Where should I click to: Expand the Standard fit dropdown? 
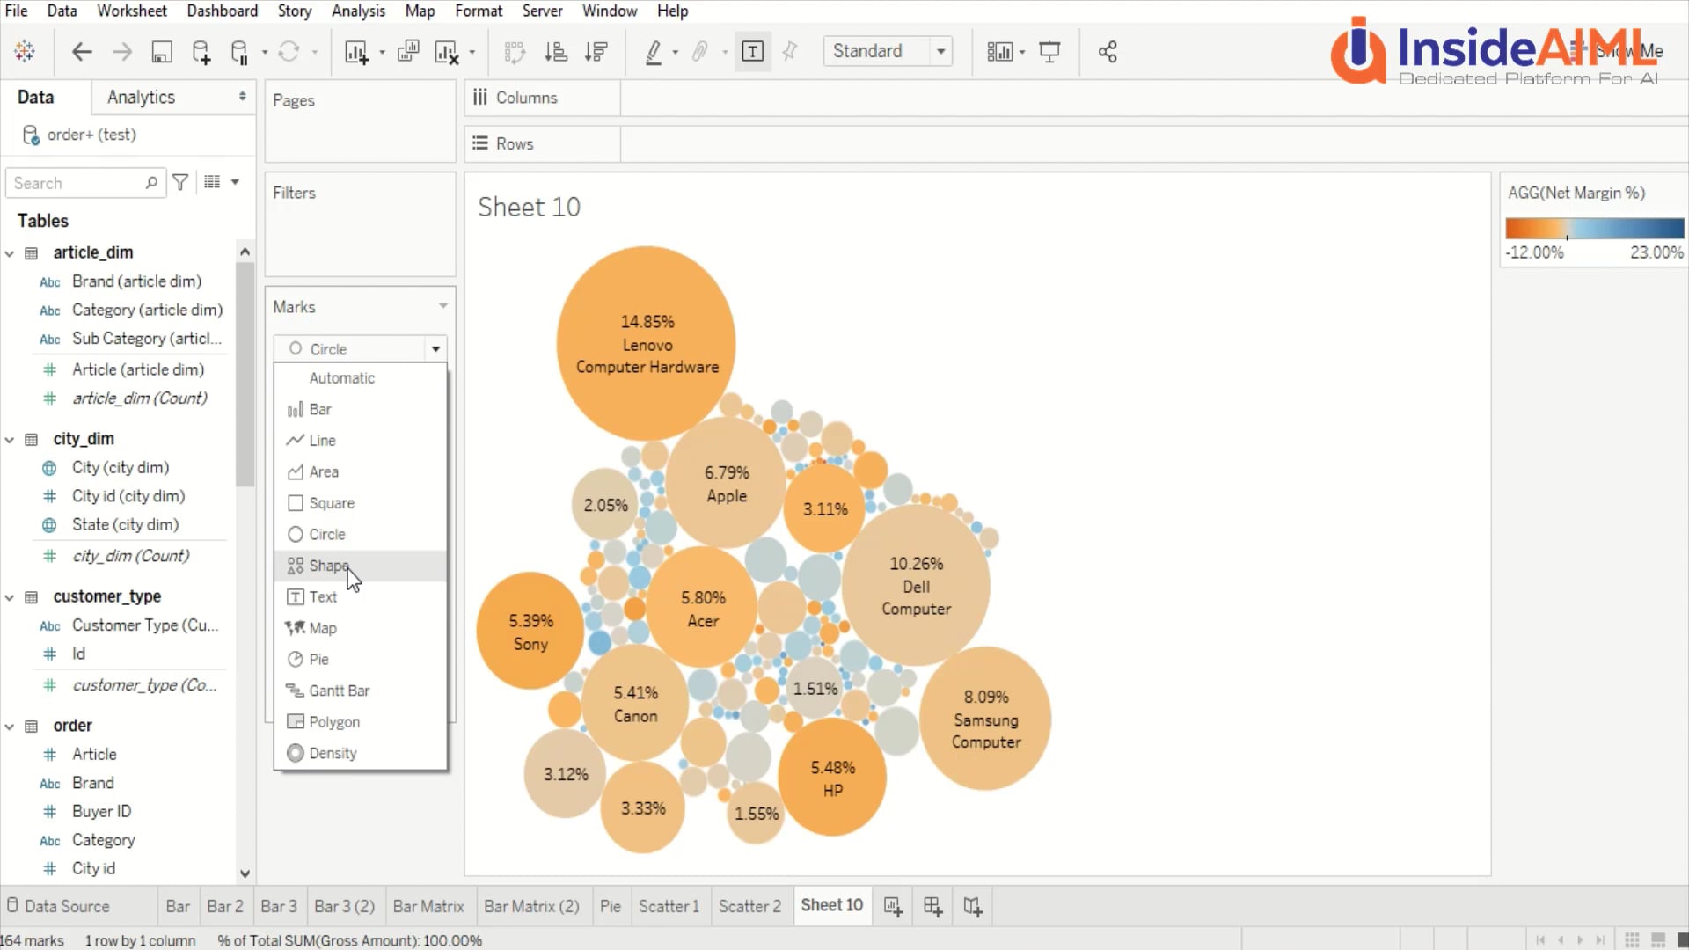pos(941,51)
